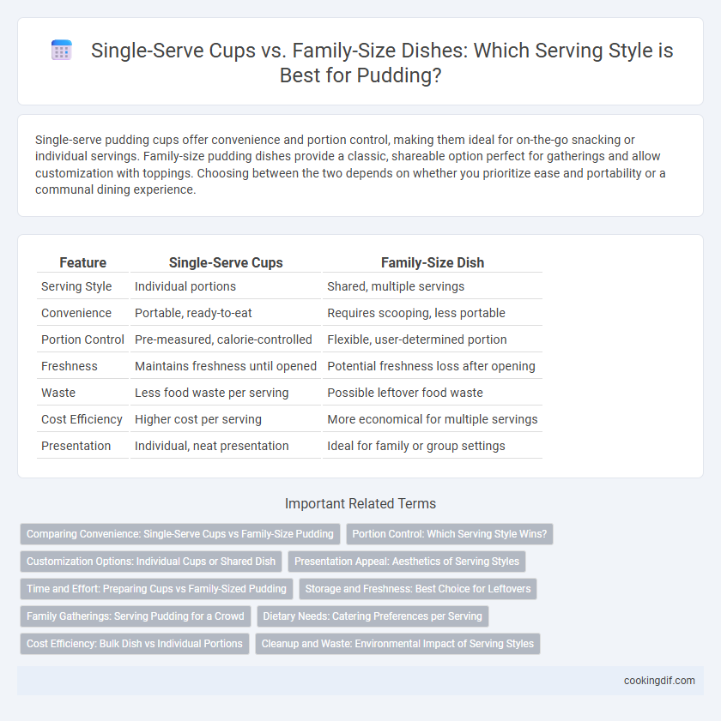The height and width of the screenshot is (721, 721).
Task: Click the 'Single-Serve Cups' column header
Action: point(226,262)
